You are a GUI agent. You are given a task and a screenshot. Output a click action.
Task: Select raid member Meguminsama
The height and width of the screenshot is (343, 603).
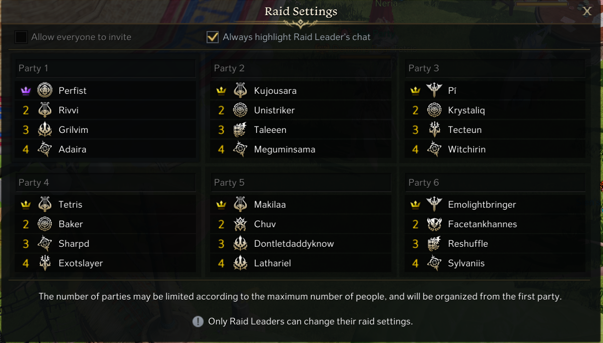(x=284, y=149)
